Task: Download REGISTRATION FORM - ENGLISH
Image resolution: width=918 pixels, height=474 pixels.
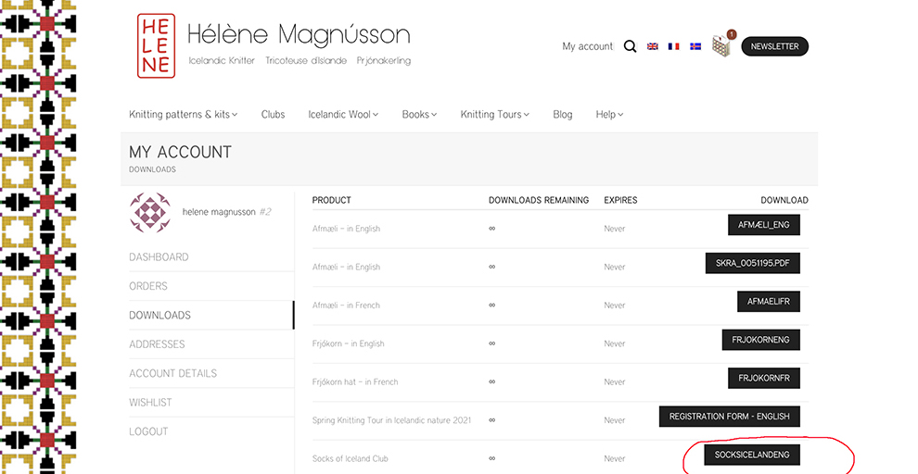Action: click(x=730, y=417)
